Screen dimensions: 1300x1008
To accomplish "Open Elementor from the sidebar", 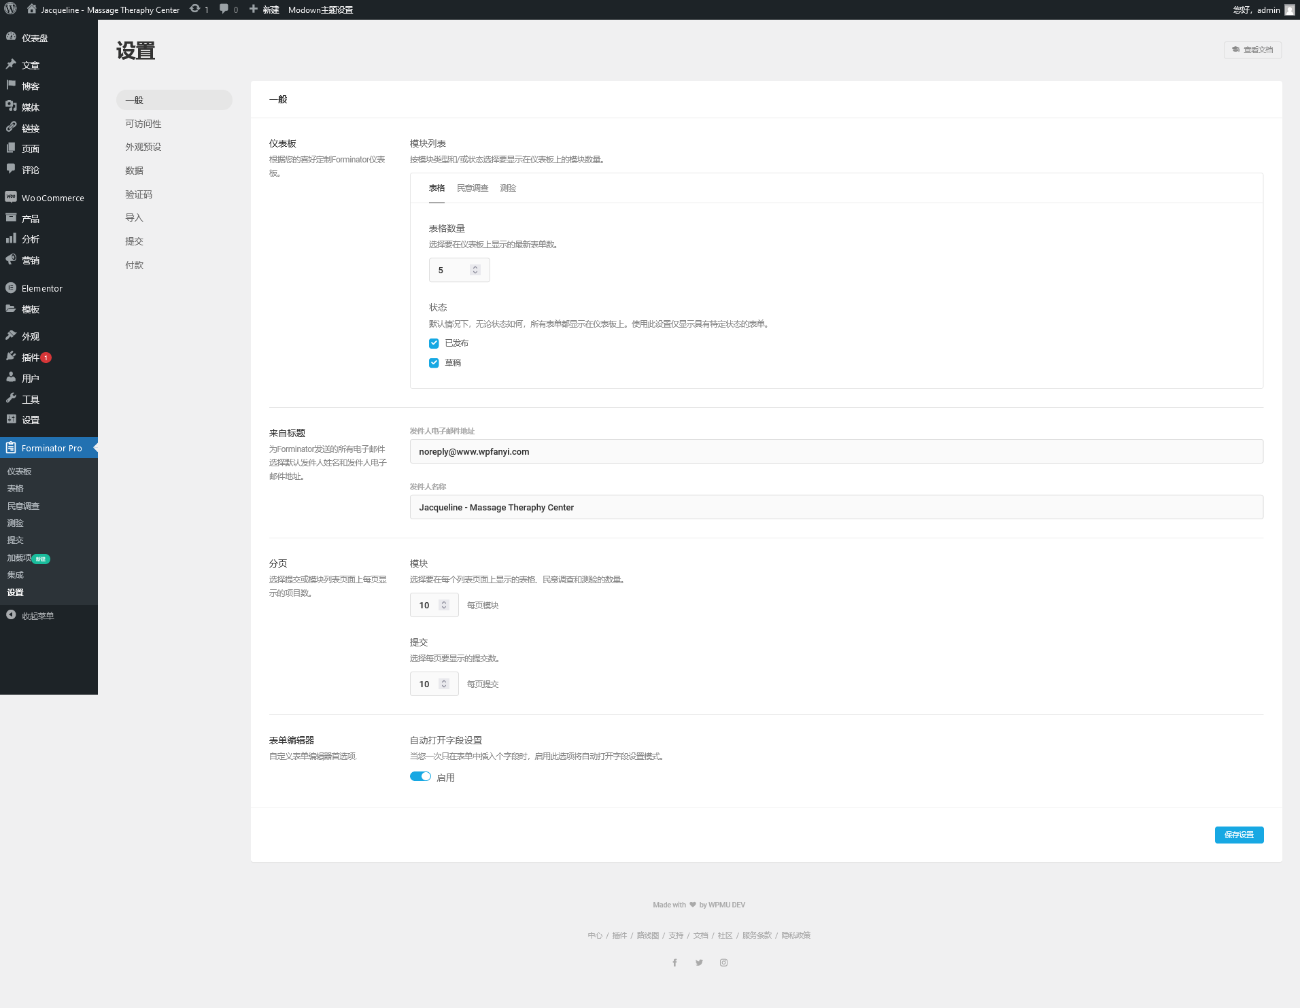I will click(x=41, y=288).
